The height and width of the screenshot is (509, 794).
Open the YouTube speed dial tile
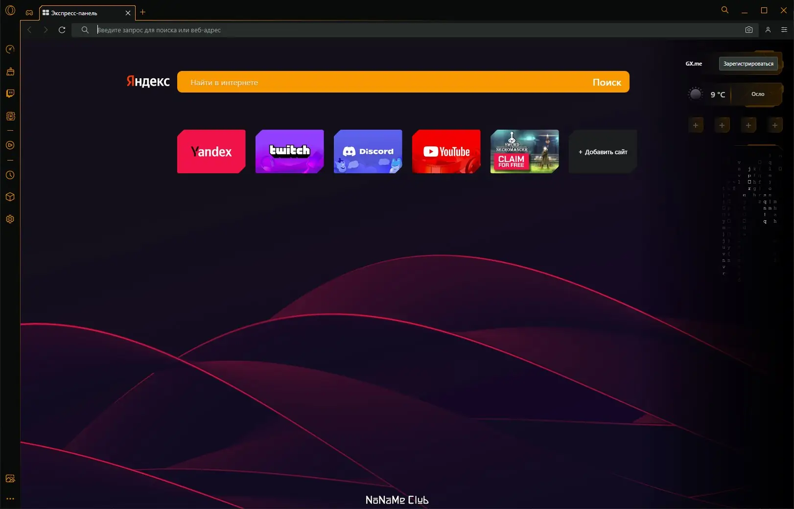point(446,152)
